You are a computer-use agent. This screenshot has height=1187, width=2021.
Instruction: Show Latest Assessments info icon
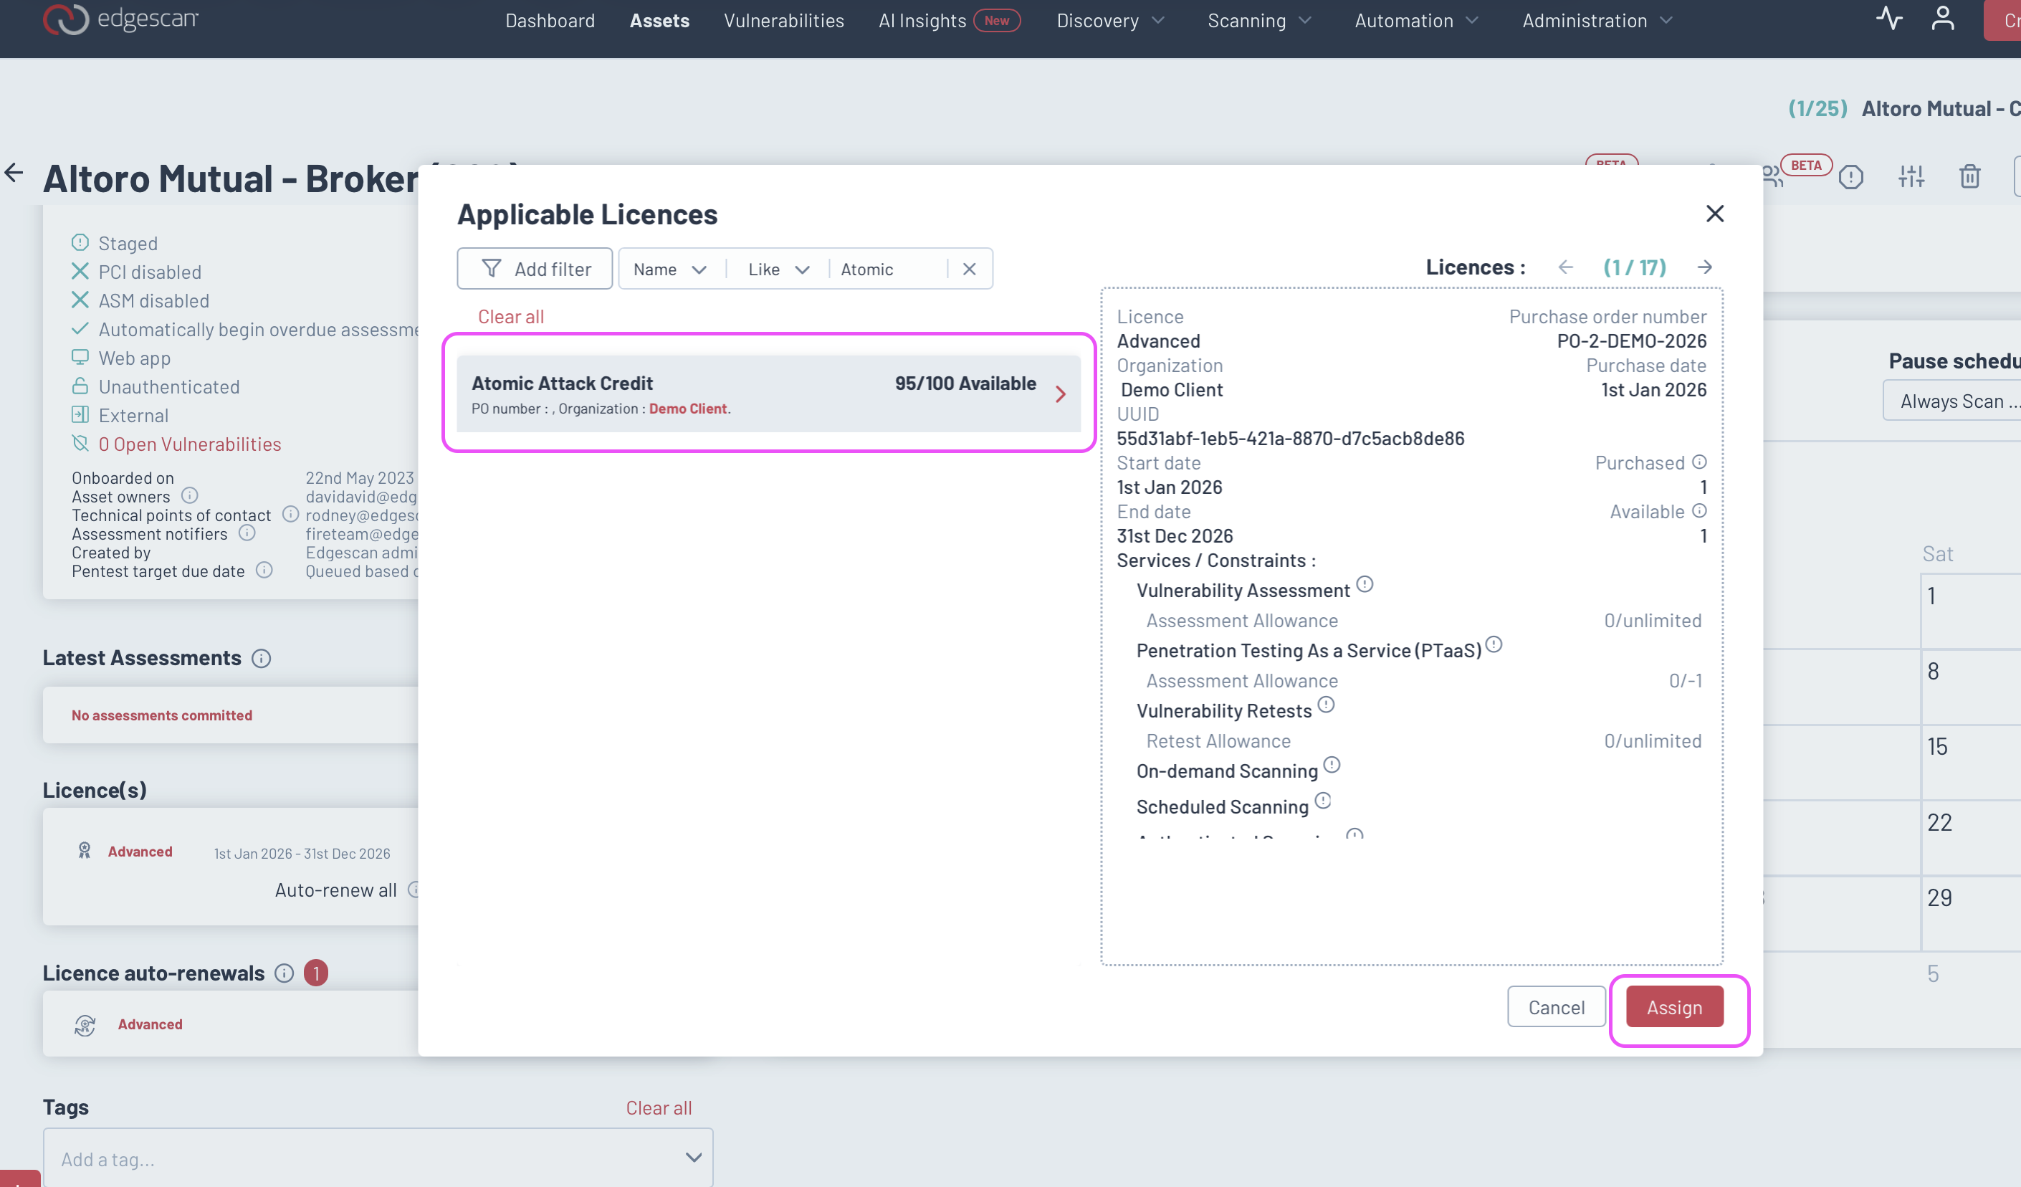click(262, 659)
